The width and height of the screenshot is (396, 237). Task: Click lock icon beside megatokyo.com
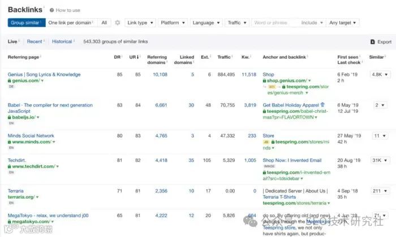[10, 222]
